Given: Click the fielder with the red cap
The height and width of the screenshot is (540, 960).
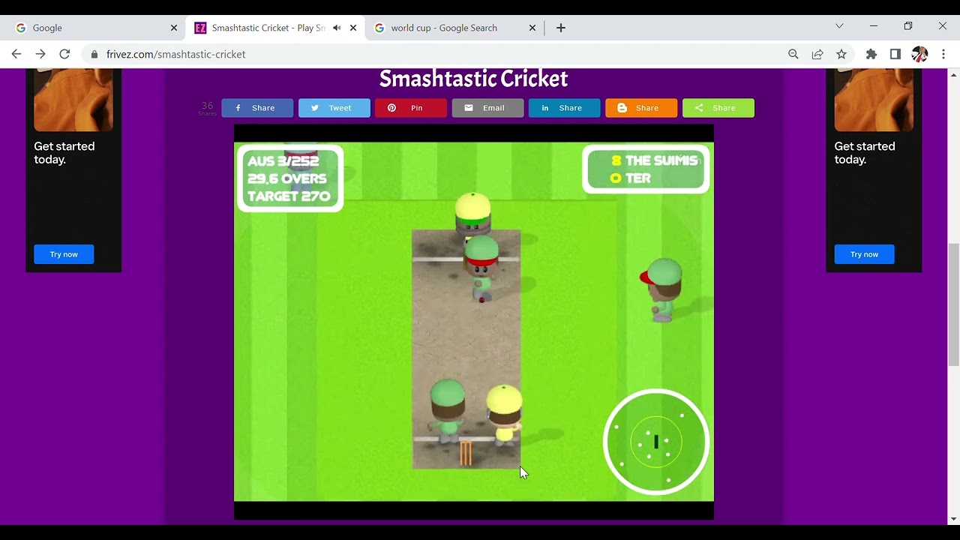Looking at the screenshot, I should 661,289.
